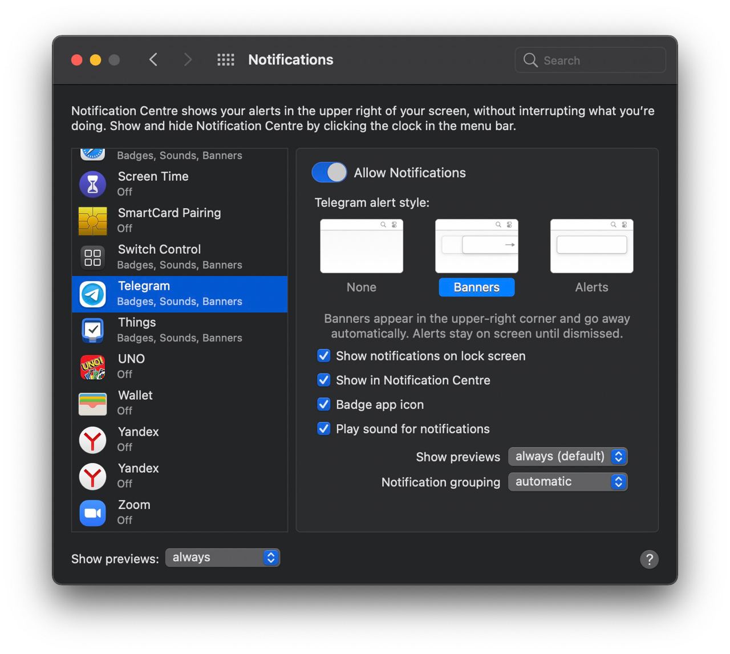Select Switch Control in the app list

pos(180,257)
